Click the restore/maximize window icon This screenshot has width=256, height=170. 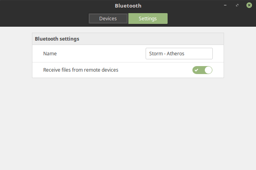pos(237,5)
